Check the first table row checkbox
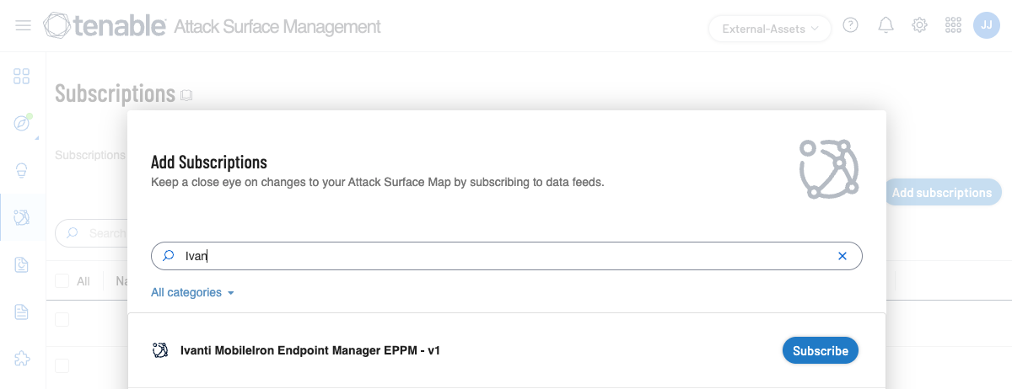Image resolution: width=1012 pixels, height=389 pixels. [x=62, y=319]
